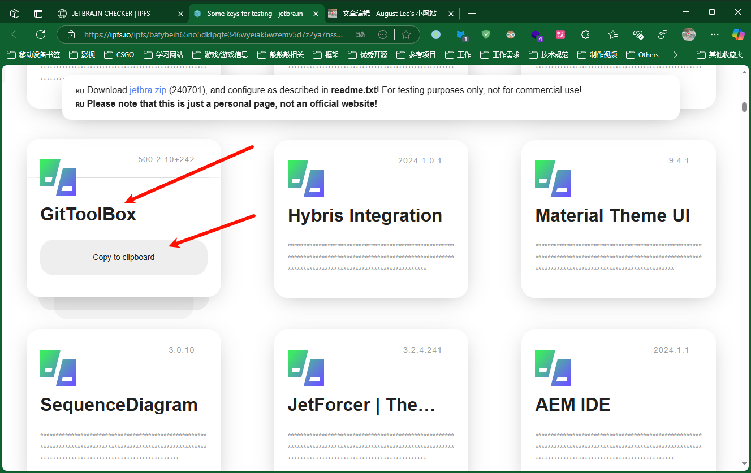Click the GitToolBox card title
This screenshot has height=473, width=751.
pyautogui.click(x=88, y=215)
